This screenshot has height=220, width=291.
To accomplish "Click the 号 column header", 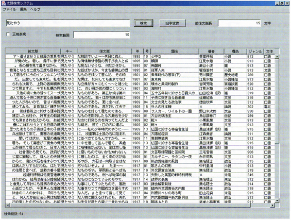I will coord(147,51).
